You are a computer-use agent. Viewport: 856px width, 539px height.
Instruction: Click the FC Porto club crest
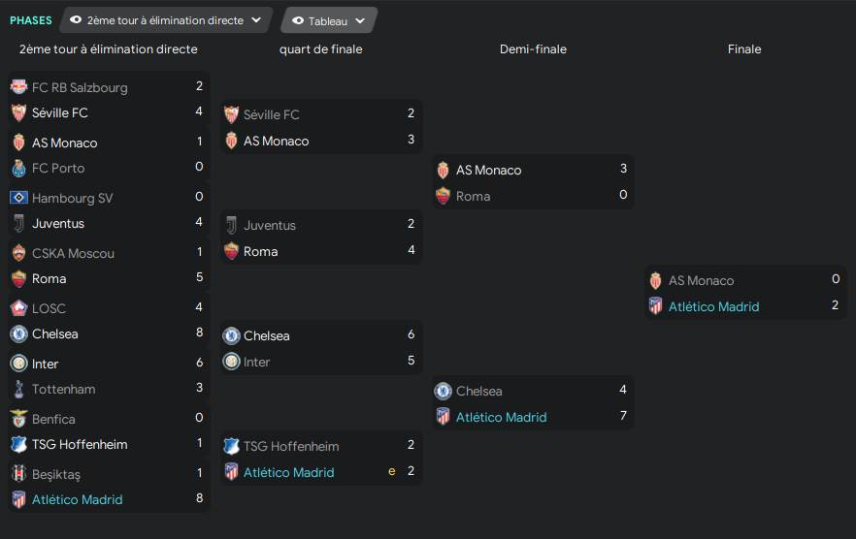(17, 168)
